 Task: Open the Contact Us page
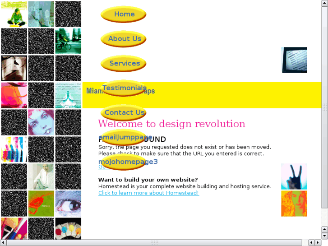(x=124, y=113)
